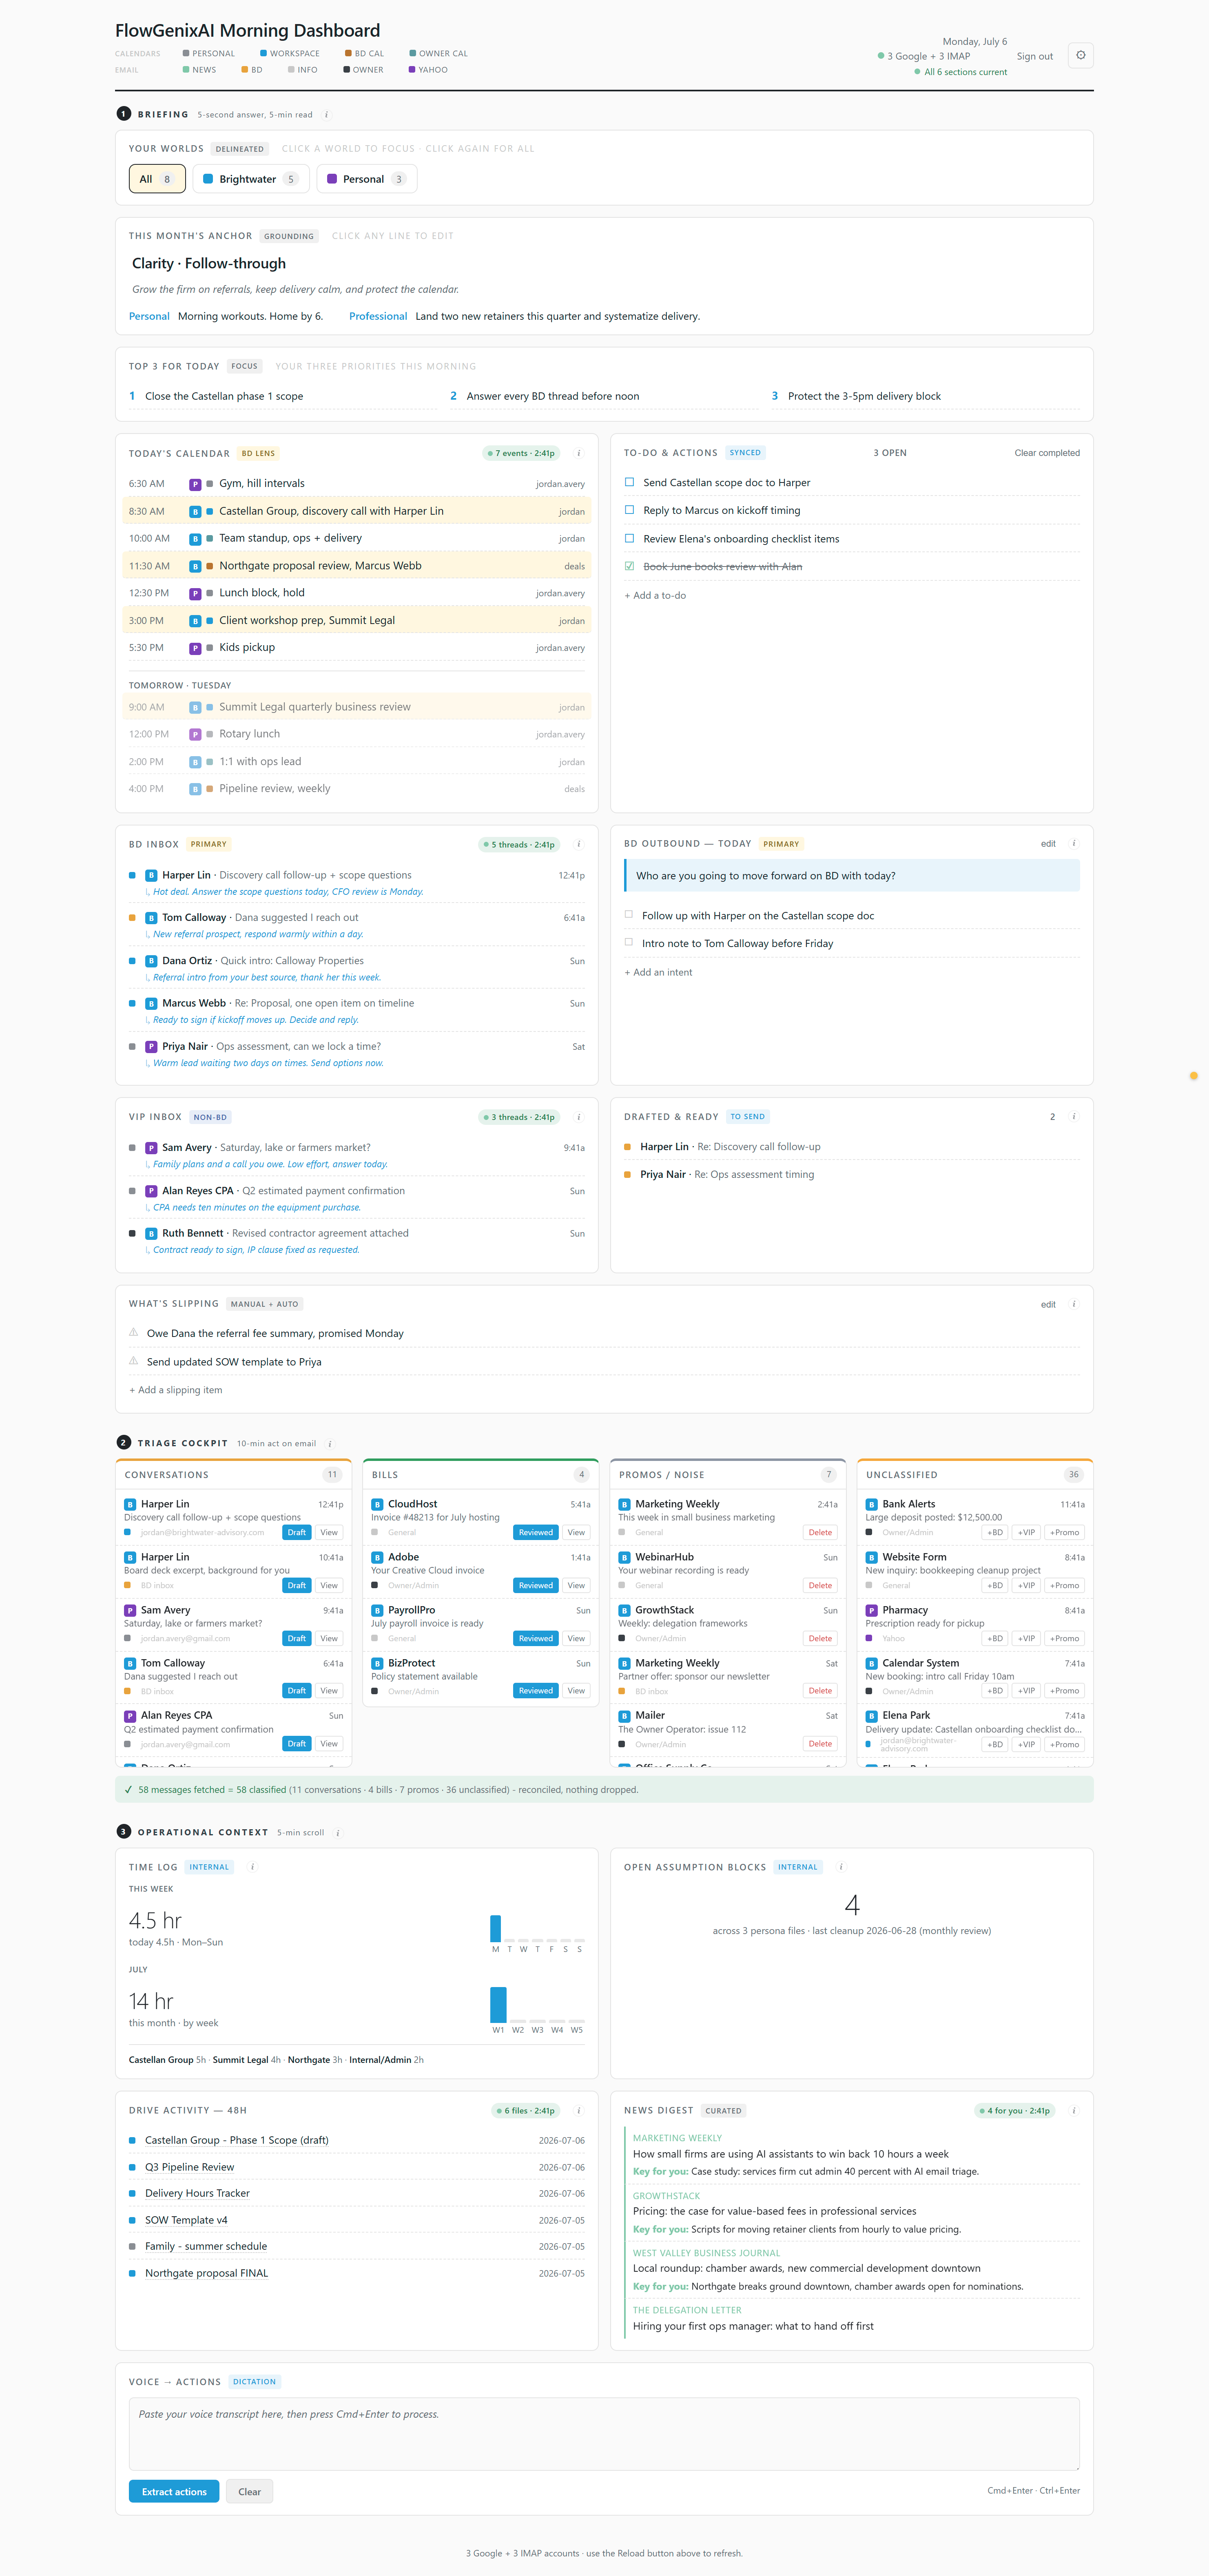1209x2576 pixels.
Task: Click + Add a to-do
Action: click(x=655, y=595)
